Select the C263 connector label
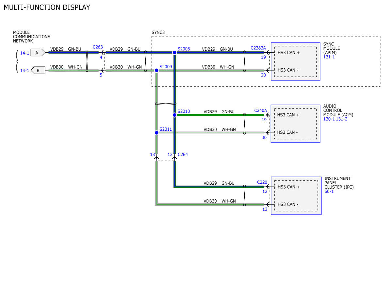This screenshot has height=303, width=392. pos(98,47)
